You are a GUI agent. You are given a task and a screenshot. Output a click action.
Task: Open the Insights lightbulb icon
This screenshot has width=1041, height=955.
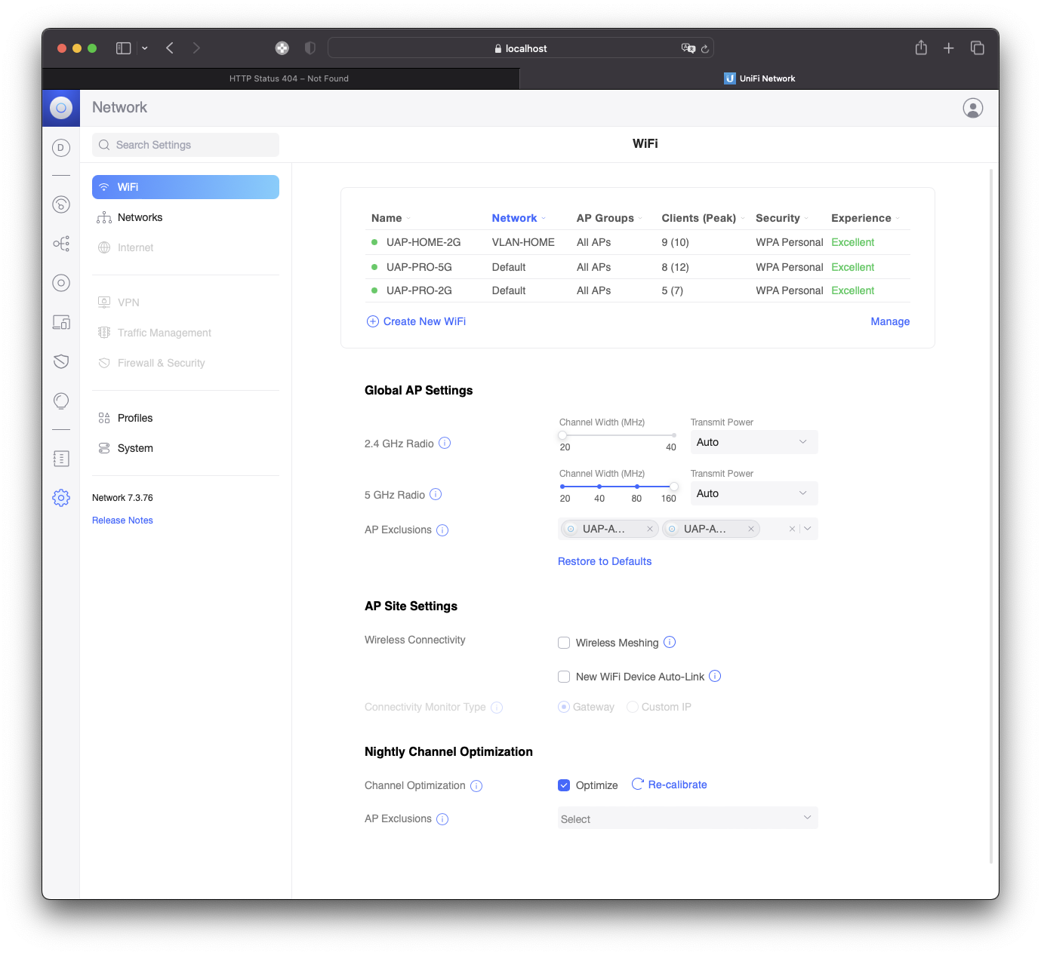pos(61,401)
